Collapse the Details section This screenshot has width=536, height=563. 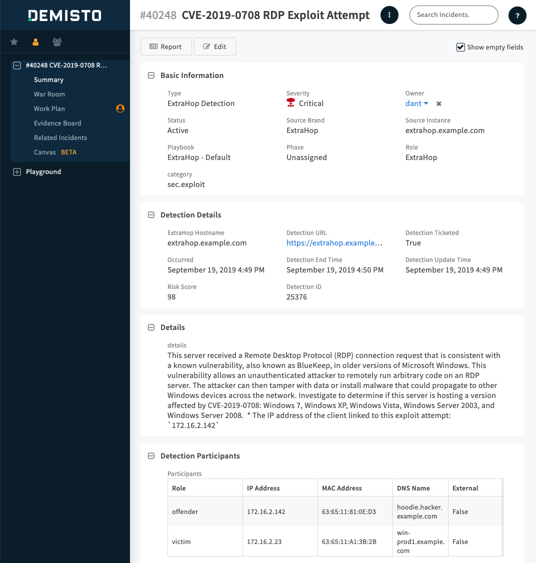pyautogui.click(x=151, y=327)
